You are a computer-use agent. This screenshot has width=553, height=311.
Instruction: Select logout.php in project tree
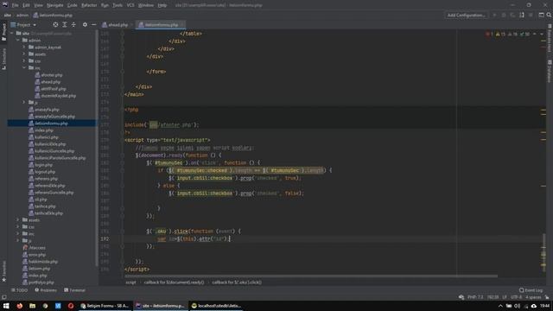click(x=41, y=172)
